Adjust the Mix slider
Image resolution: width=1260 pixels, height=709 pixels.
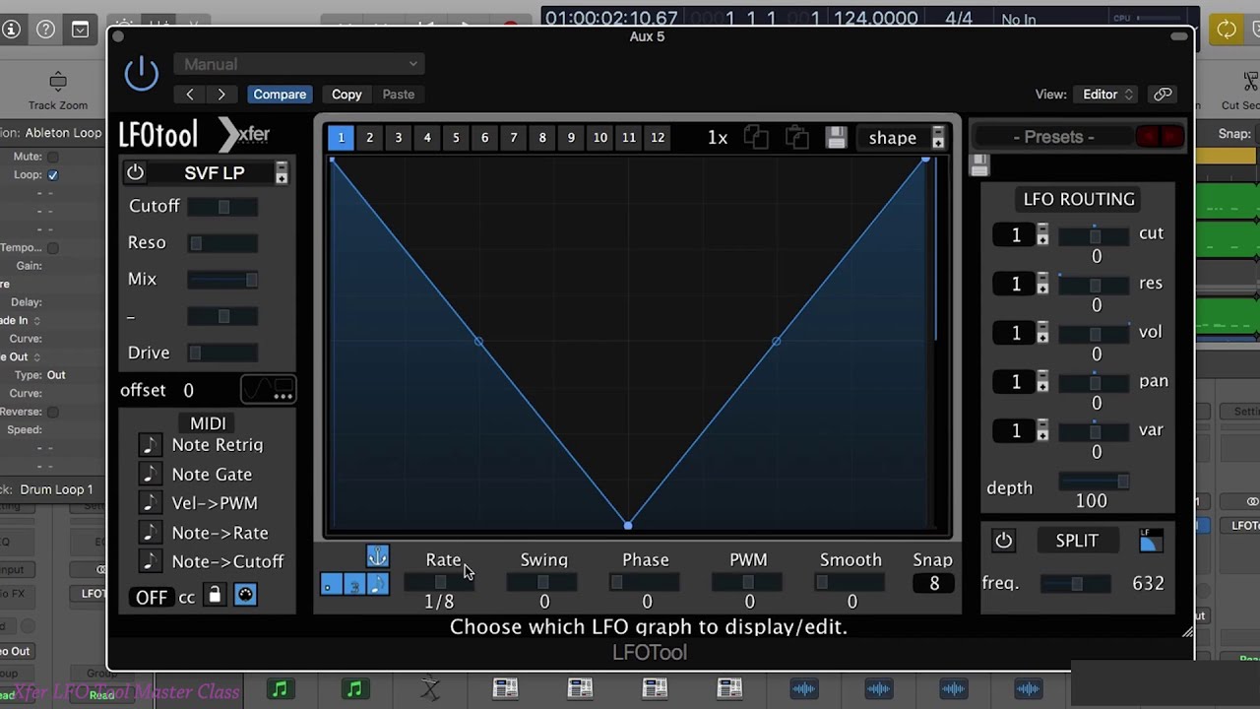tap(223, 280)
